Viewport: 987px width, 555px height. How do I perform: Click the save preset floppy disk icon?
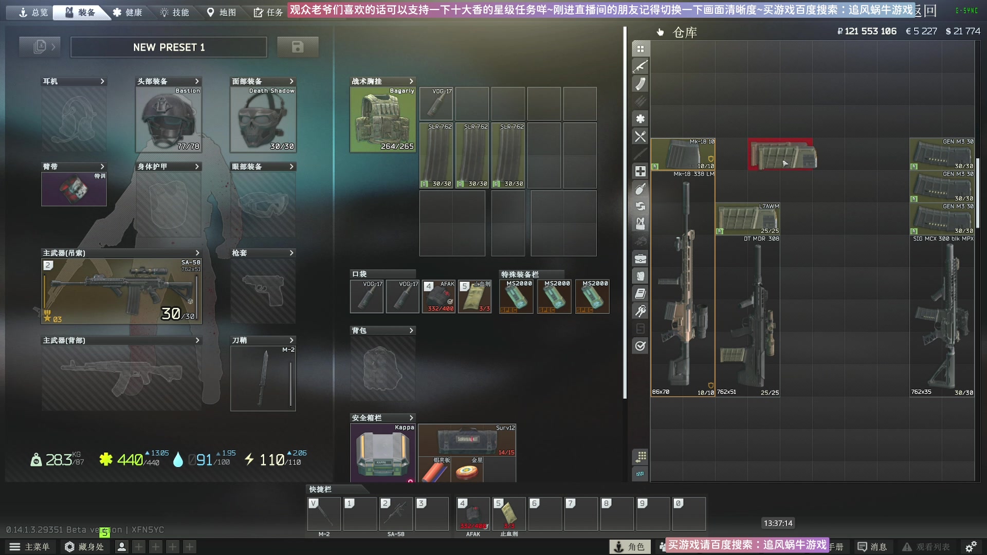point(298,47)
